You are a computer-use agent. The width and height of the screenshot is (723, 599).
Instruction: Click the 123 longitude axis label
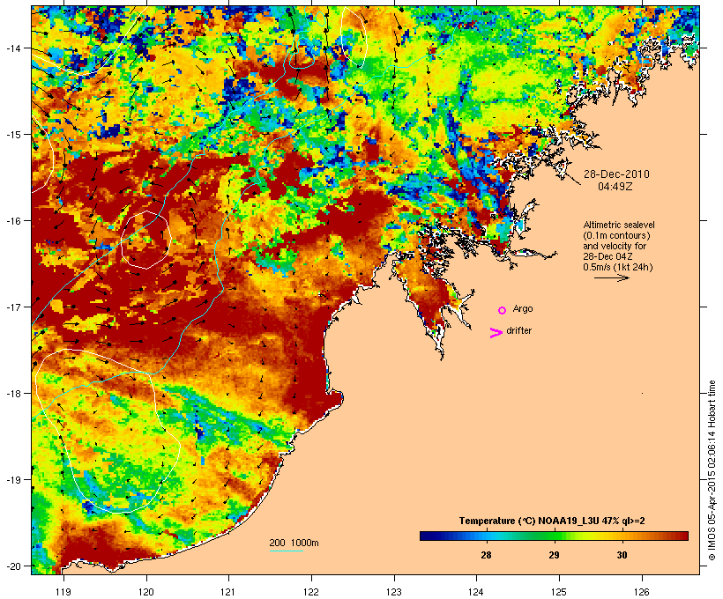394,592
